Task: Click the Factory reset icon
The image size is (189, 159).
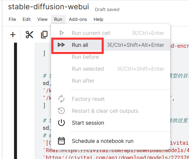Action: point(61,99)
